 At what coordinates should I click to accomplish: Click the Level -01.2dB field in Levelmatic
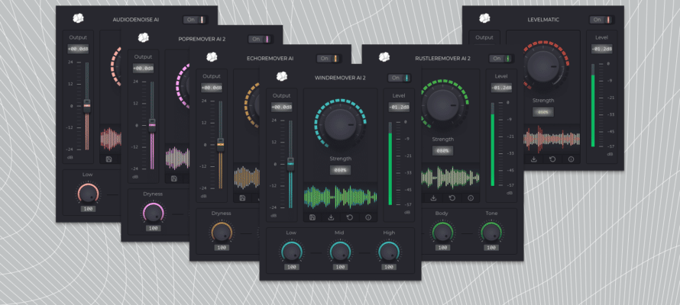click(602, 49)
